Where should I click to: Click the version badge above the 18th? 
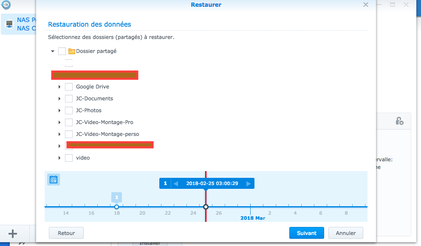pos(116,198)
